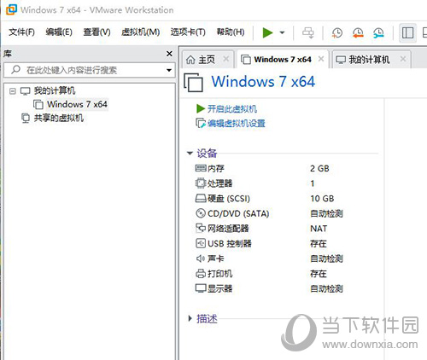Click the home icon on 主页 tab
This screenshot has width=427, height=360.
190,60
